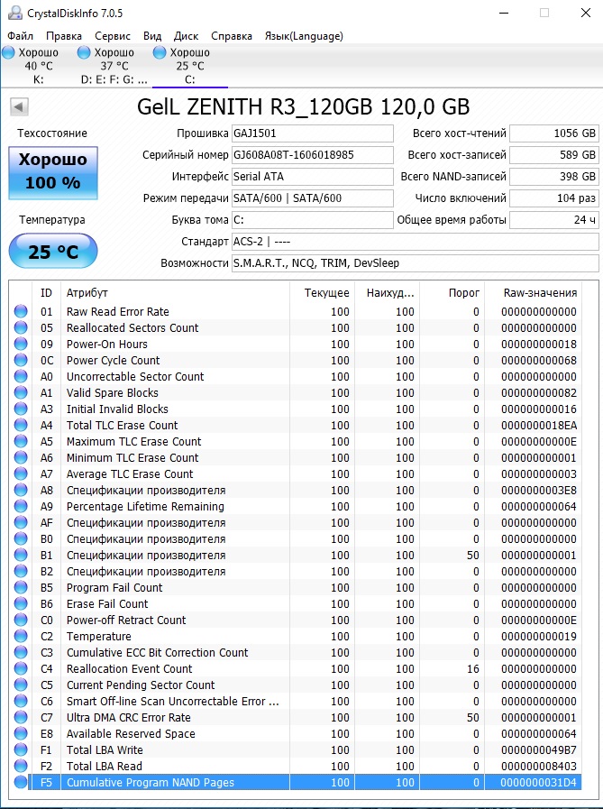
Task: Click status icon for Initial Invalid Blocks
Action: [x=21, y=409]
